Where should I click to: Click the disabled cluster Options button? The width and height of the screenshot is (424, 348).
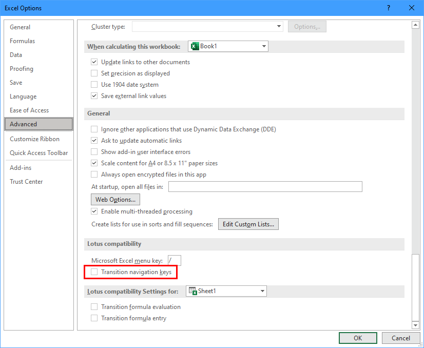[307, 27]
